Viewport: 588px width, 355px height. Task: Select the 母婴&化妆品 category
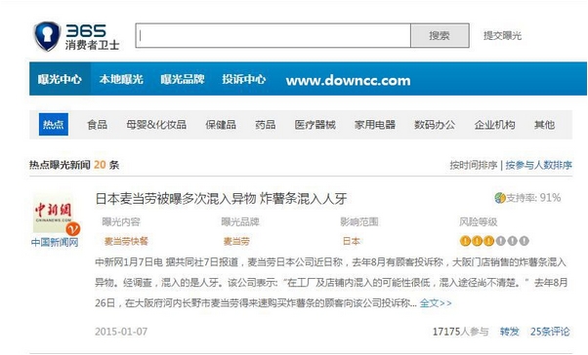pyautogui.click(x=156, y=124)
